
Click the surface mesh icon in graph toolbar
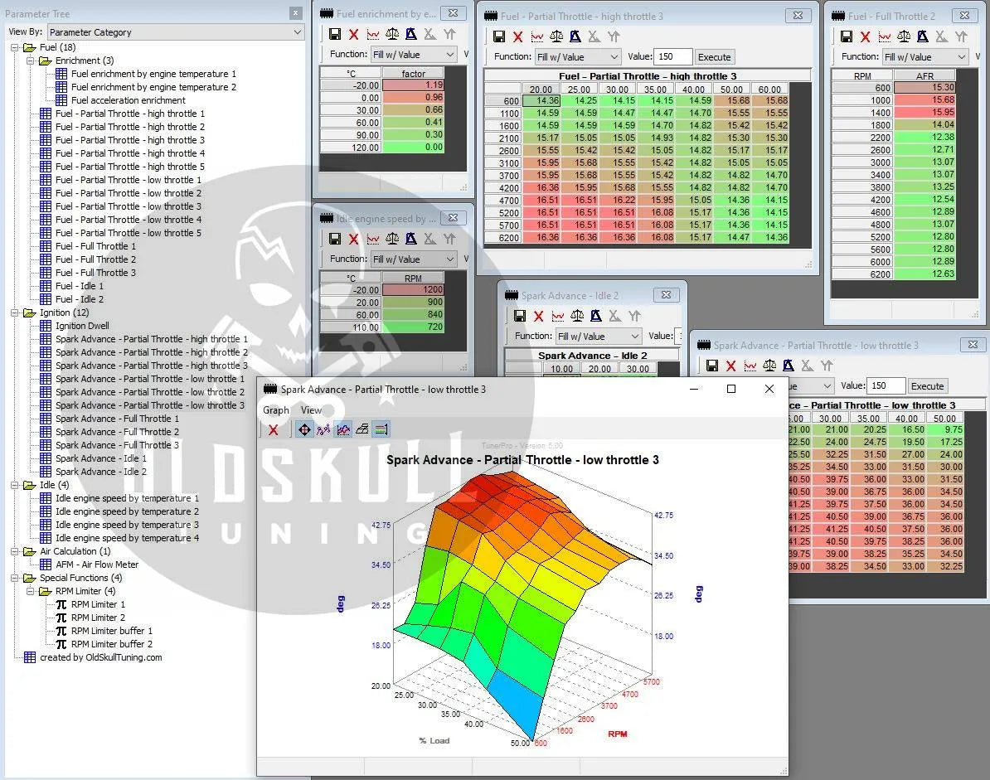[362, 429]
